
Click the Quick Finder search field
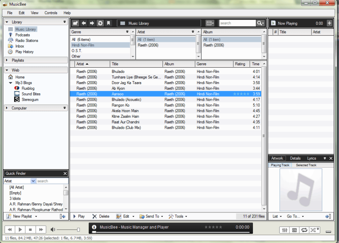(x=52, y=181)
